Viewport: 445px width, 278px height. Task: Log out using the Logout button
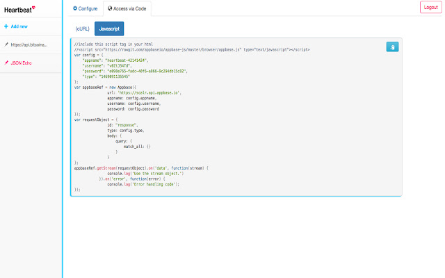431,8
